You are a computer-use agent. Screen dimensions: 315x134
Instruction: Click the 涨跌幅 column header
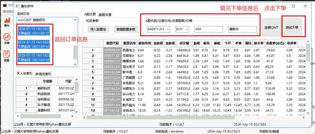coord(170,43)
